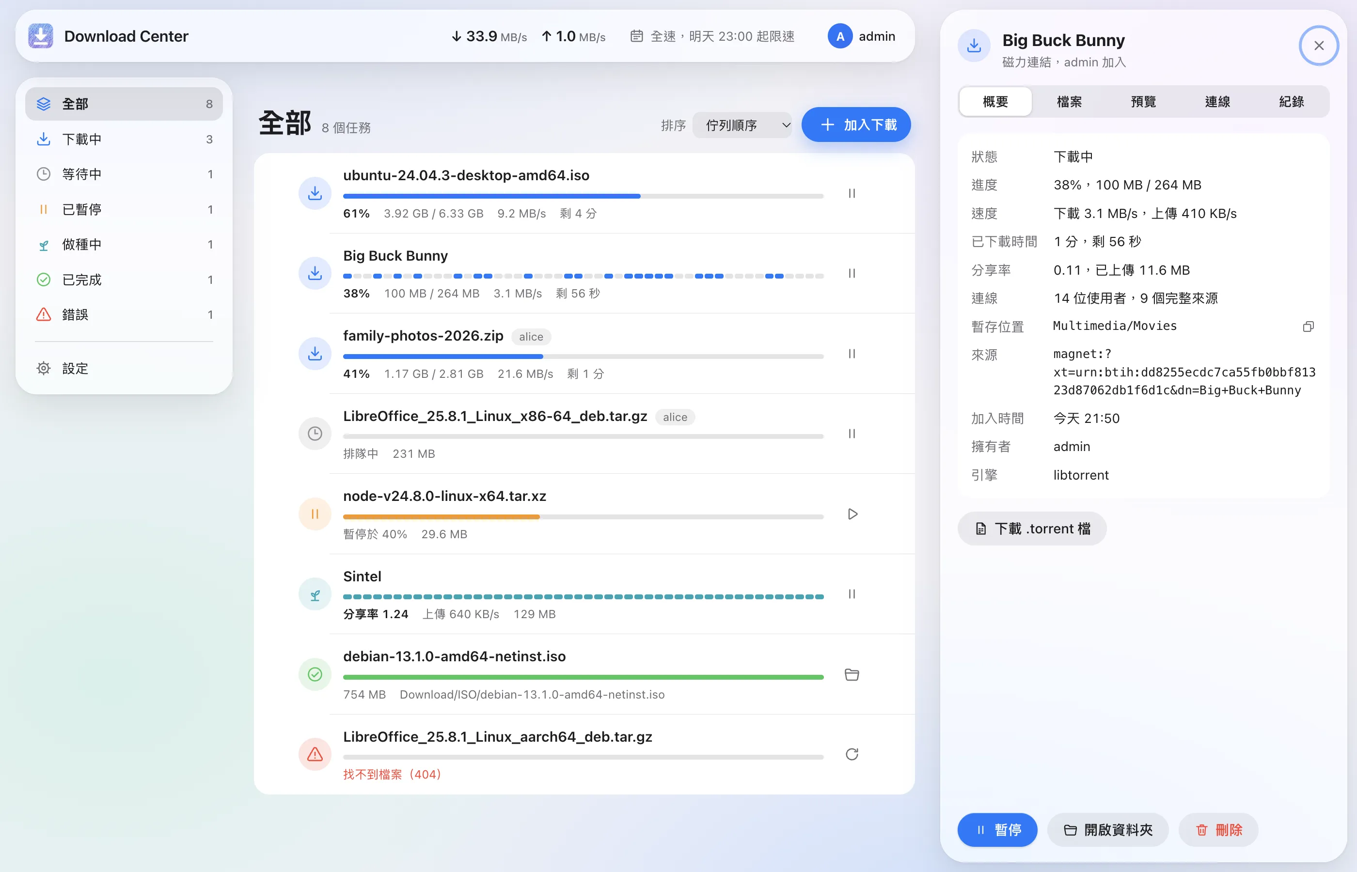Pause seeding of Sintel
This screenshot has width=1357, height=872.
(x=851, y=594)
